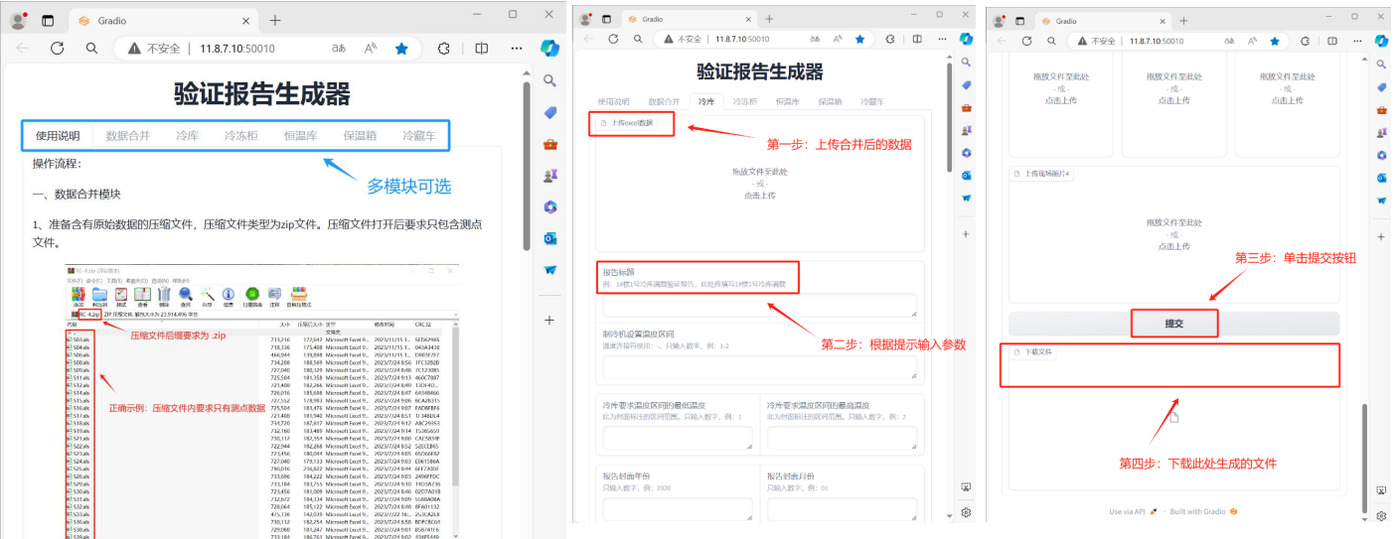Click the 报告标题 text field

point(760,306)
